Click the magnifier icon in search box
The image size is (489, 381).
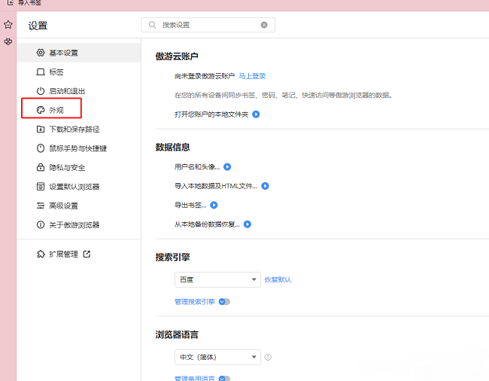coord(152,25)
